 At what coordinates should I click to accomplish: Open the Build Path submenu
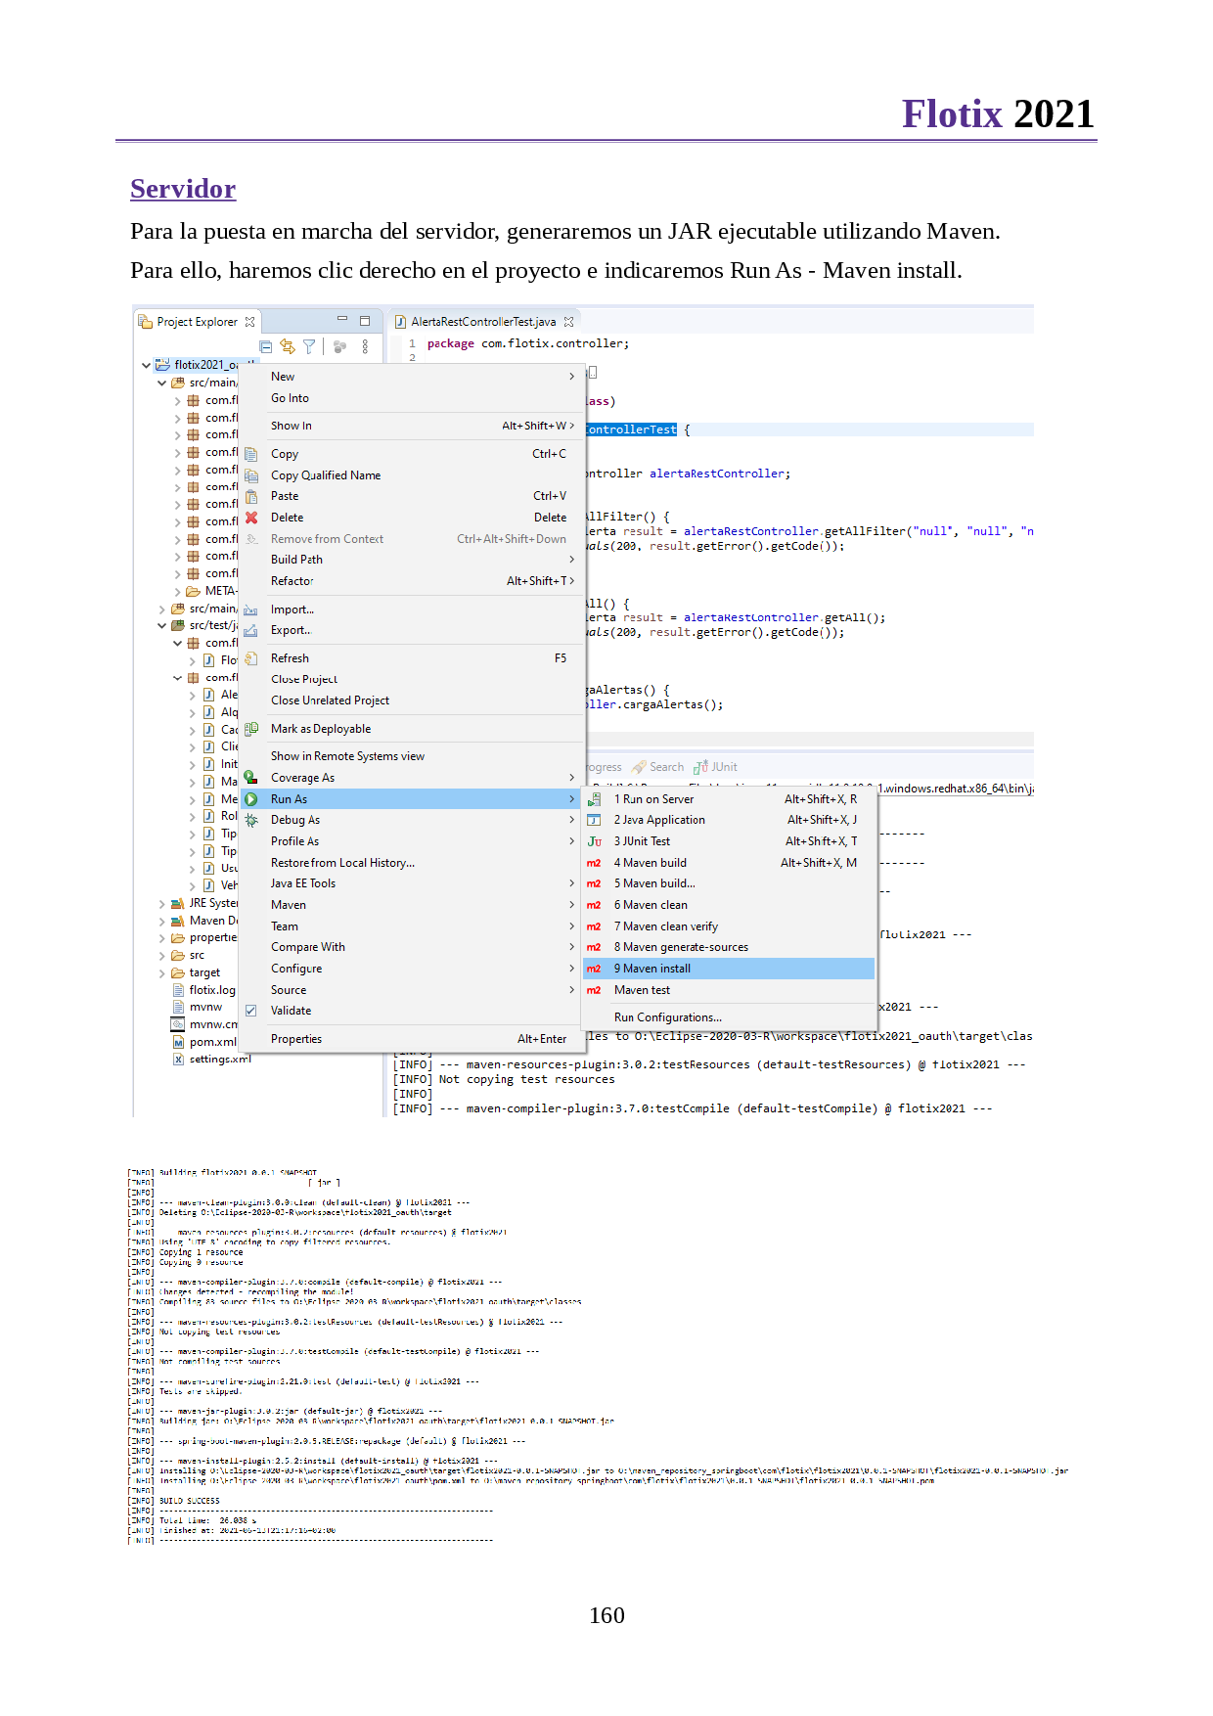click(x=413, y=560)
